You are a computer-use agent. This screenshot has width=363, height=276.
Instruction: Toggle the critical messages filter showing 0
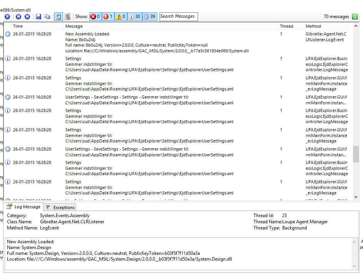(x=95, y=17)
